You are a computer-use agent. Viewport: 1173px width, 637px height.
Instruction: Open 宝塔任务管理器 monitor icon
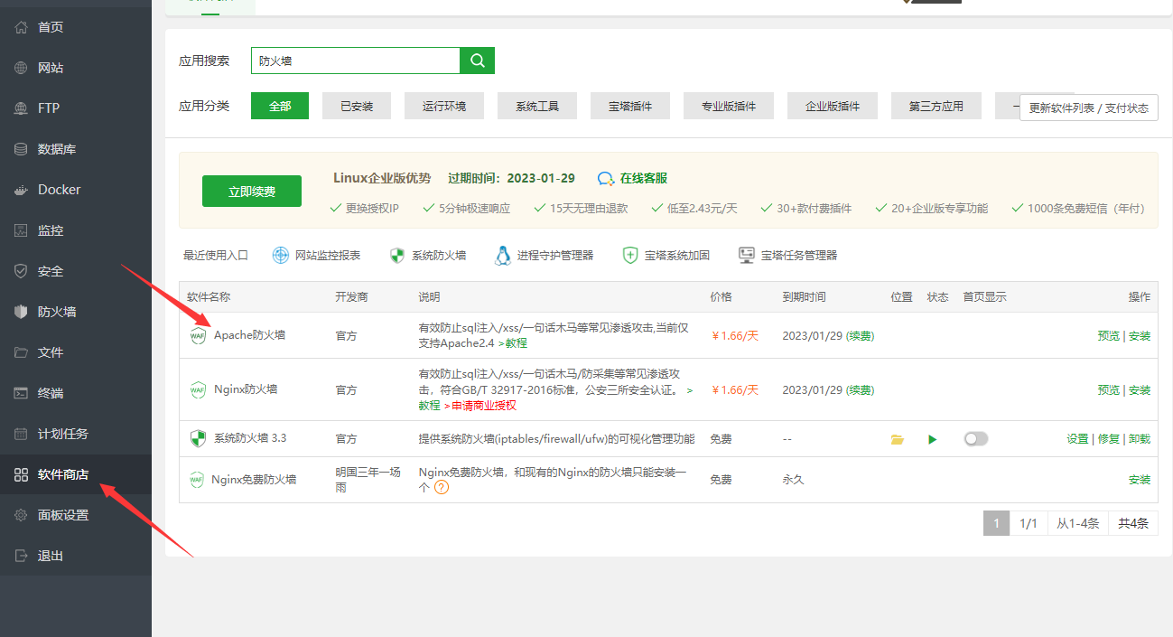(x=747, y=256)
